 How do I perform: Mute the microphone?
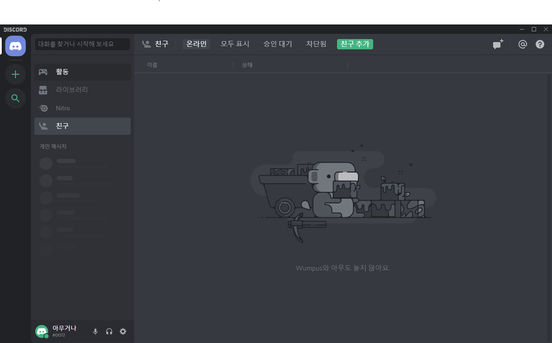tap(95, 331)
